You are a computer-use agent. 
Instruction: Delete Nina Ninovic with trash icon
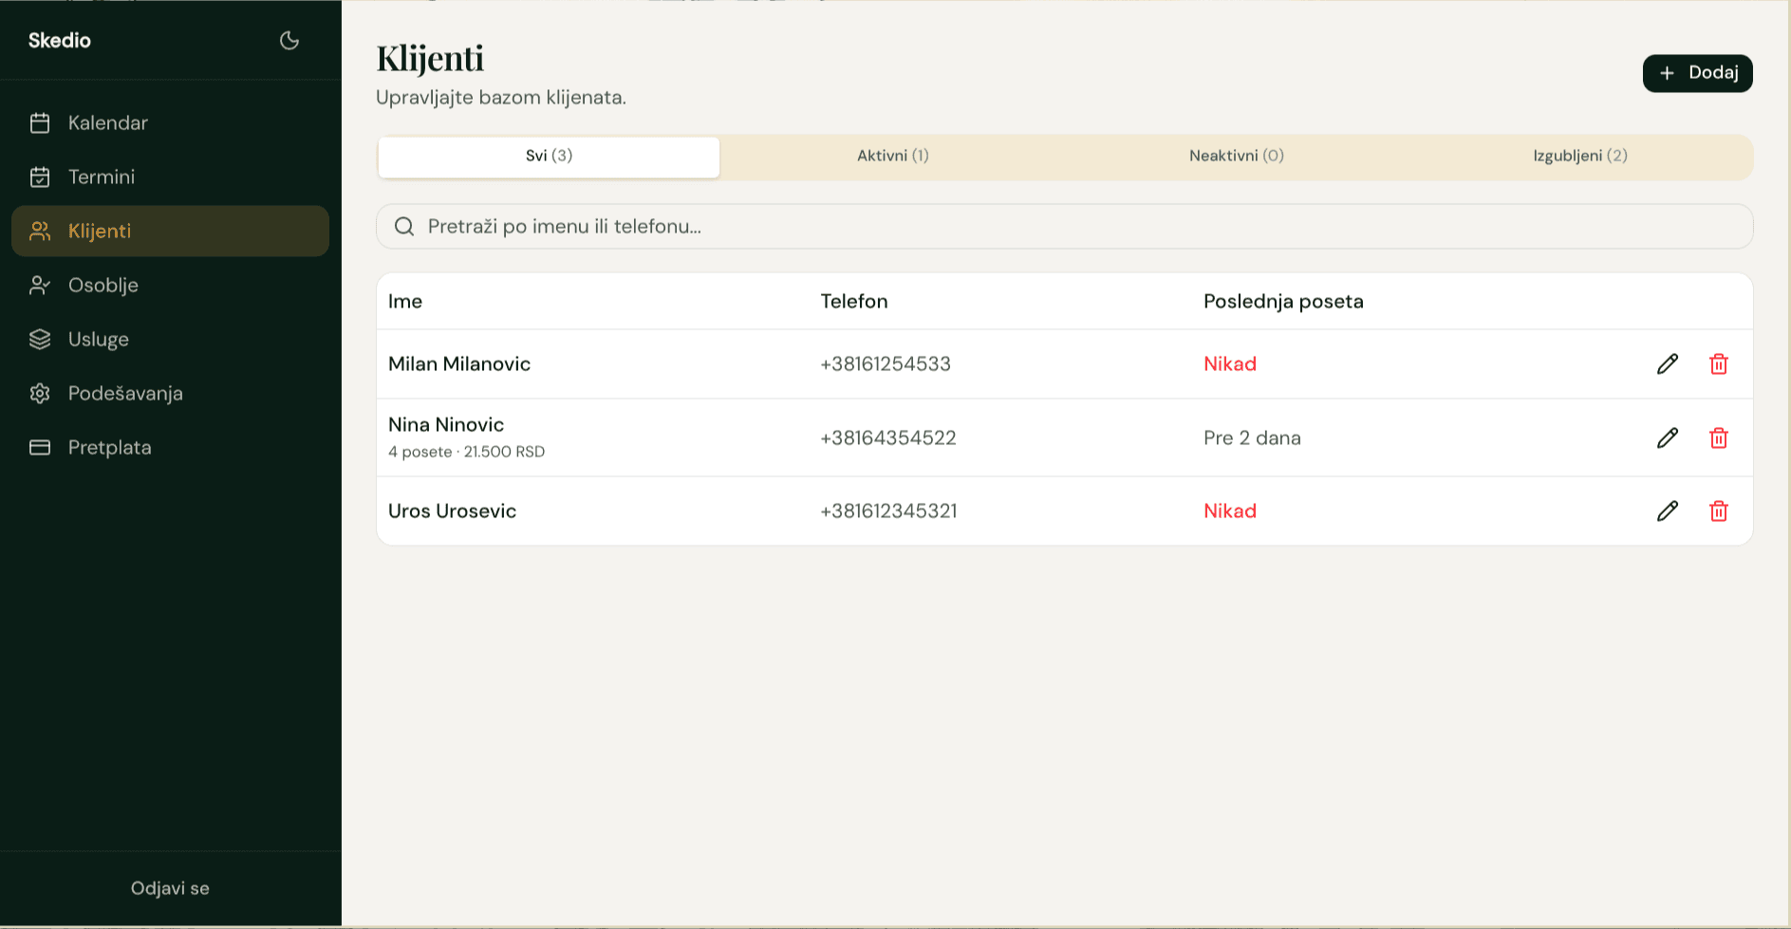[x=1719, y=437]
